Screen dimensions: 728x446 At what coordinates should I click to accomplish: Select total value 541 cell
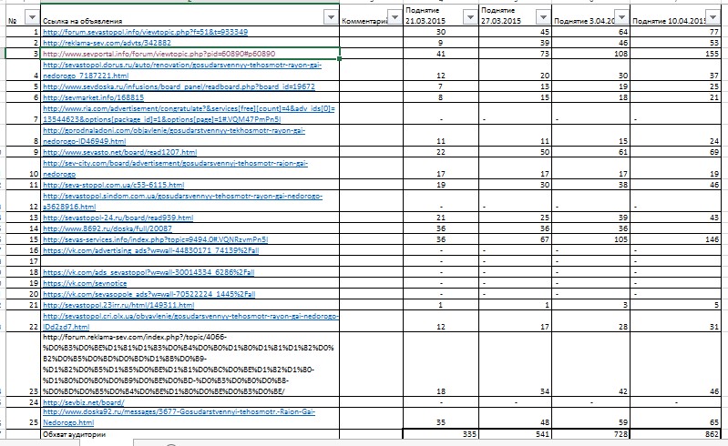tap(515, 434)
